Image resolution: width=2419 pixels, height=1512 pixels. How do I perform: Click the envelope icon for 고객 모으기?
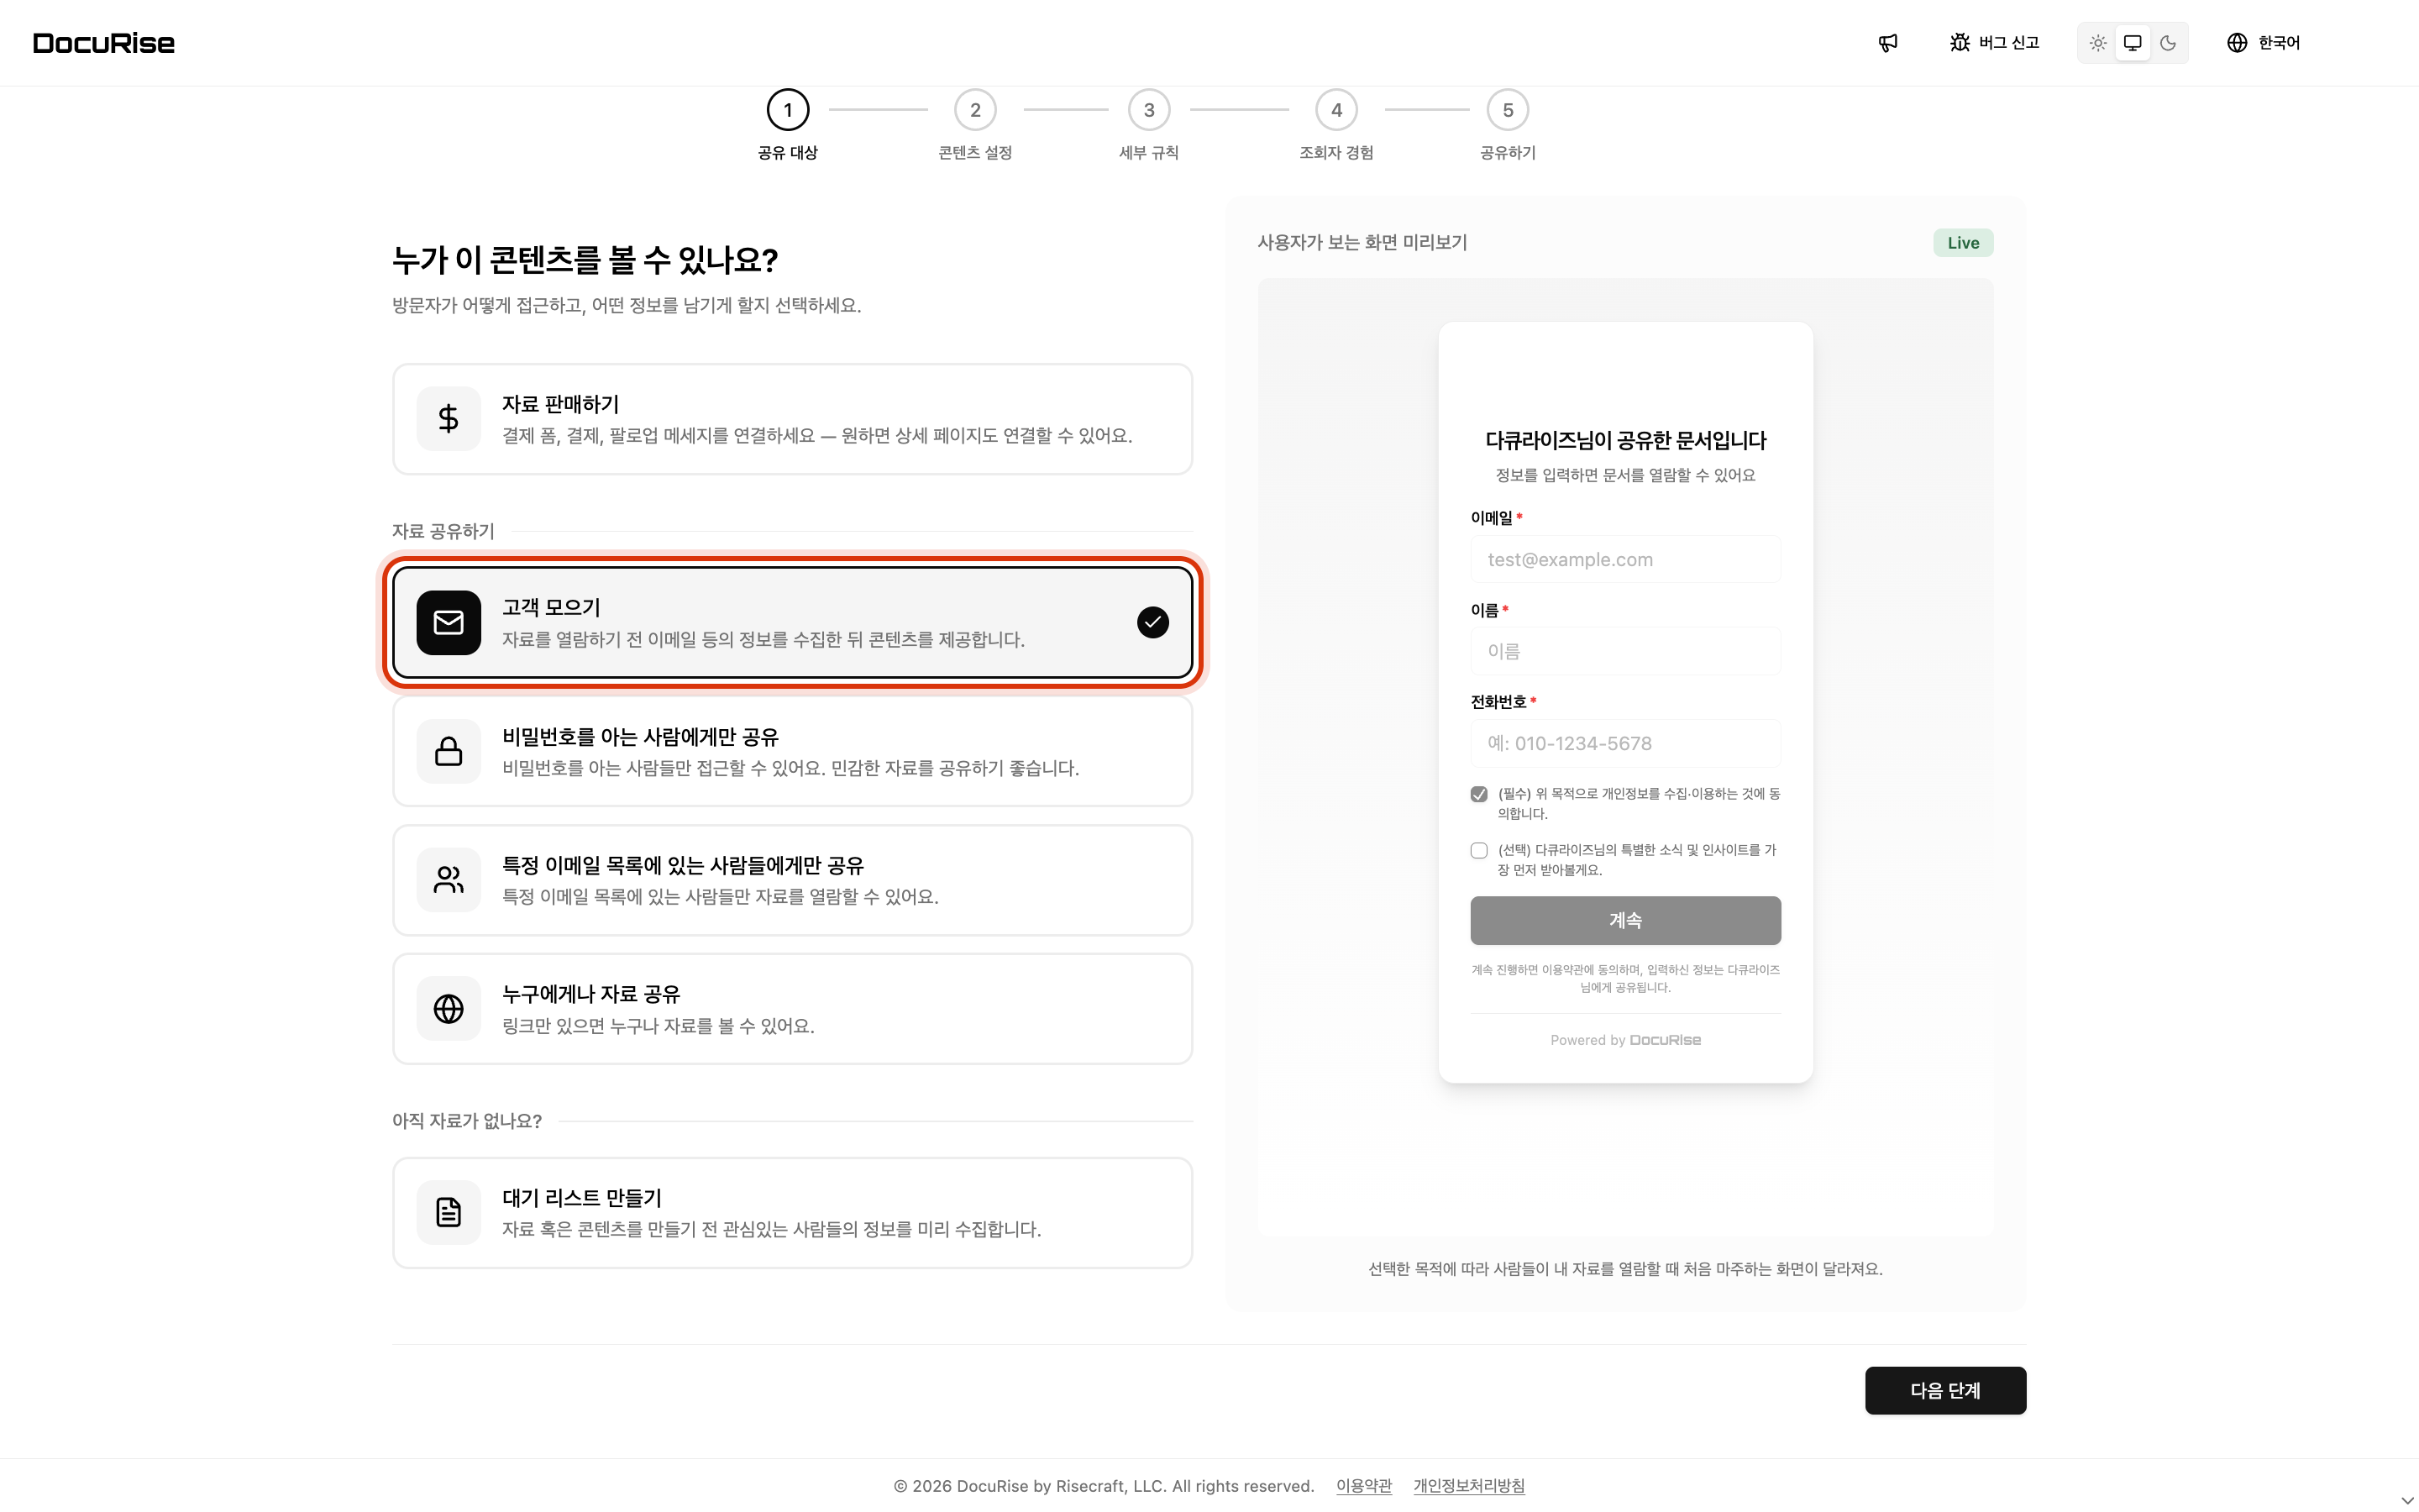click(449, 623)
